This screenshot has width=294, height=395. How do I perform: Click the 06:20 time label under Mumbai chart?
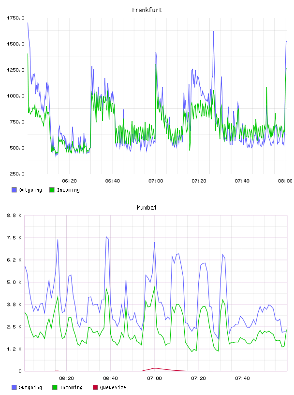[x=66, y=378]
